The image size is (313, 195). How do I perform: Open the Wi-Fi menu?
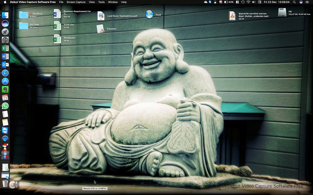coord(248,2)
